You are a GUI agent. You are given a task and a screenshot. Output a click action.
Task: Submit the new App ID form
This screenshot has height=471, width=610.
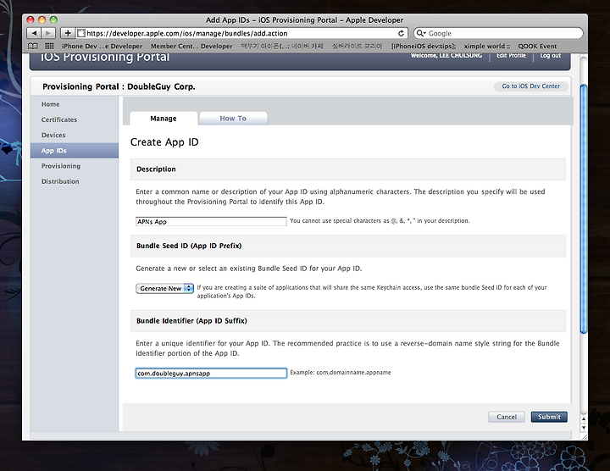[549, 417]
